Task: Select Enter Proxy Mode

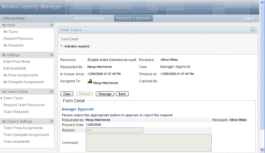Action: click(17, 62)
